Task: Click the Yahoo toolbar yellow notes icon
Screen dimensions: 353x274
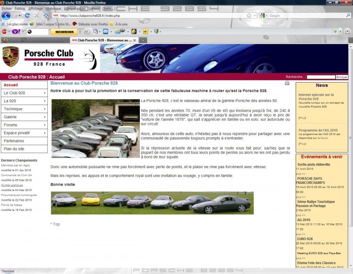Action: click(x=146, y=32)
